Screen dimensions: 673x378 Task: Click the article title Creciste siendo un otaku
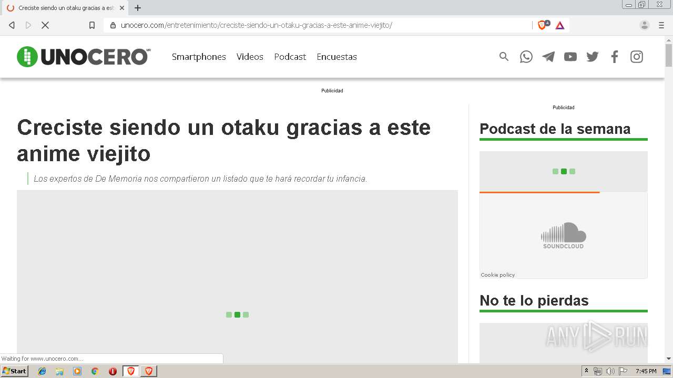(223, 140)
